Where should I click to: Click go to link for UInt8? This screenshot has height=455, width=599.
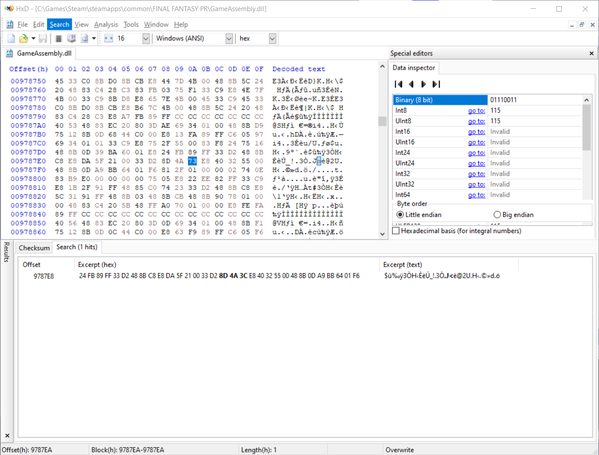(x=477, y=121)
